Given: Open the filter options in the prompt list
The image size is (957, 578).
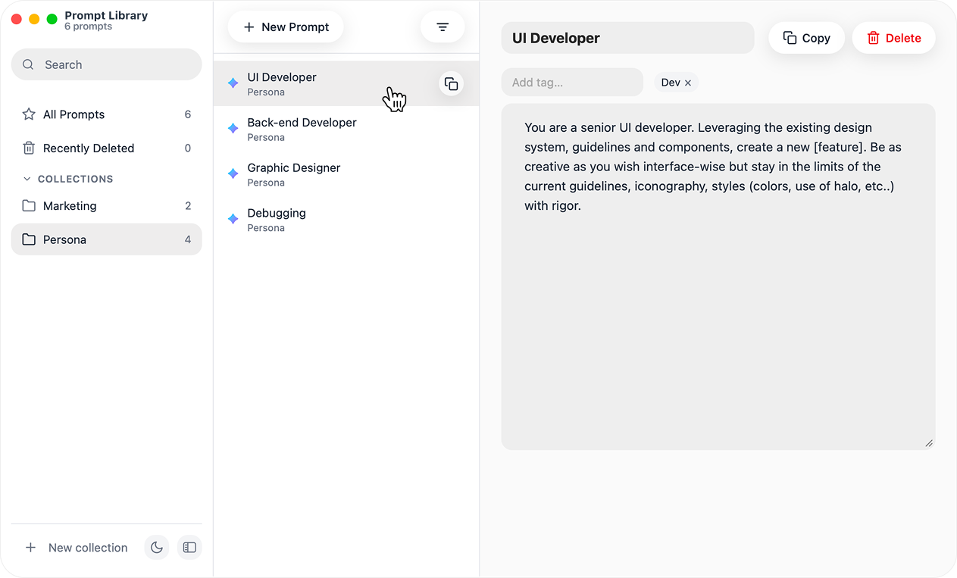Looking at the screenshot, I should click(x=443, y=27).
